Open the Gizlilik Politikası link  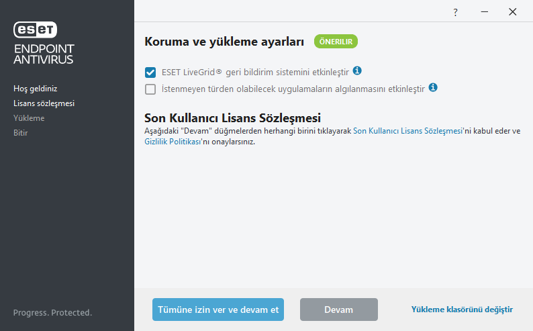point(173,142)
